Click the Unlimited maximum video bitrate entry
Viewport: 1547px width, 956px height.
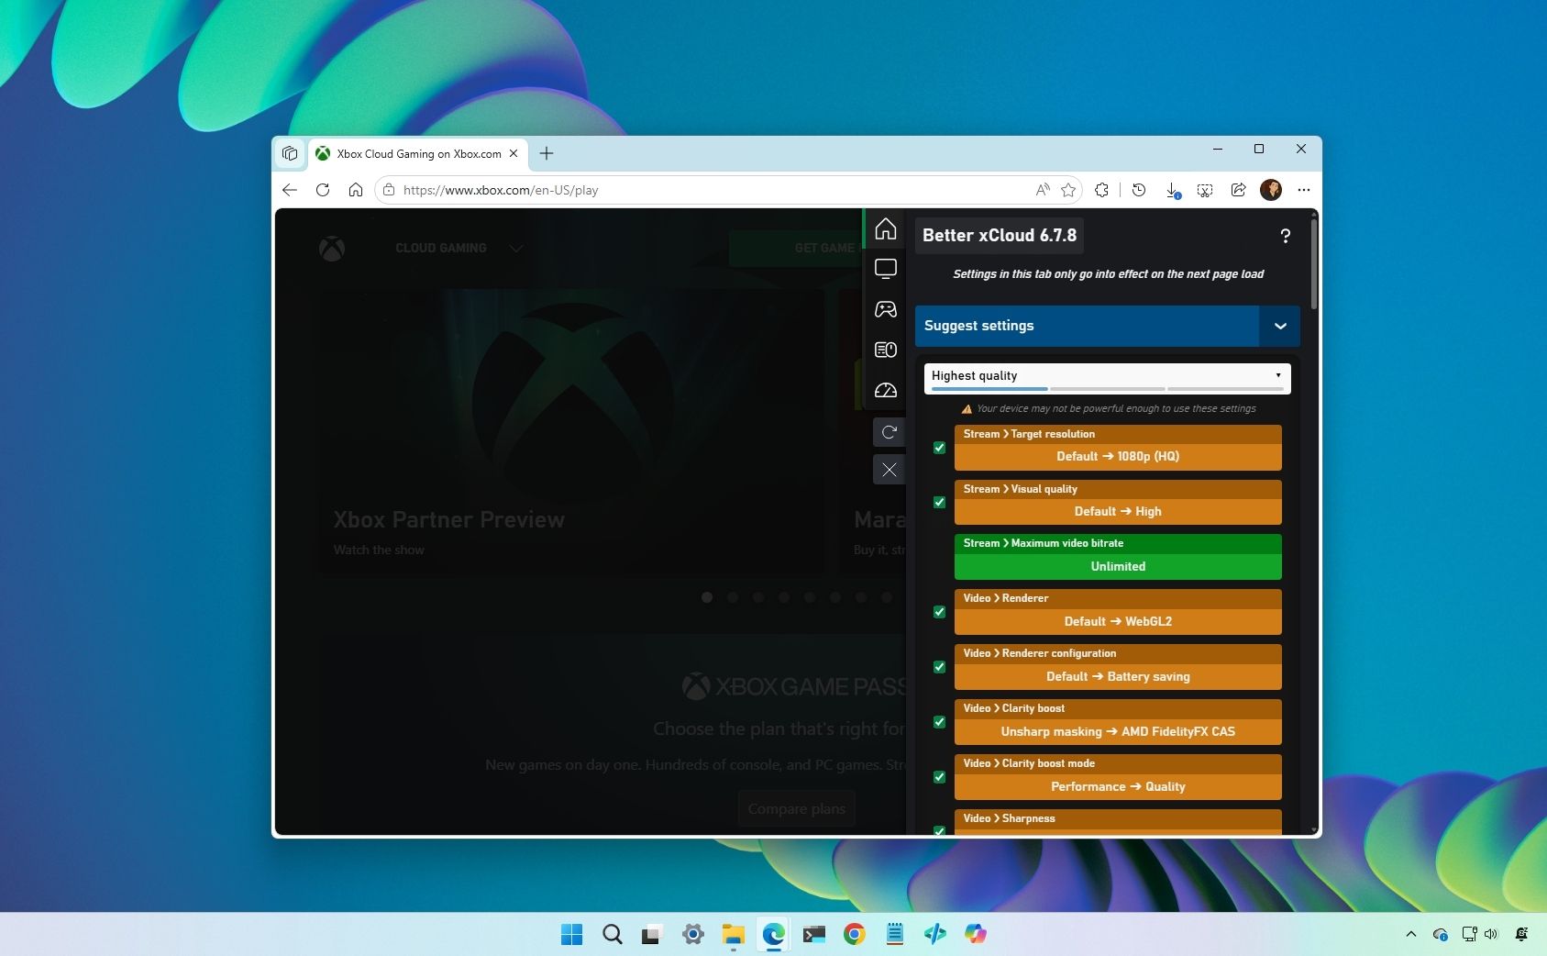[x=1118, y=566]
